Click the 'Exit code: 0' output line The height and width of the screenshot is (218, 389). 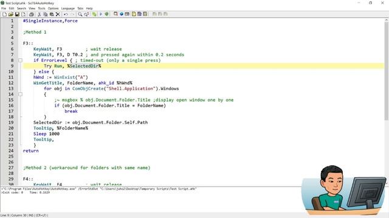12,193
